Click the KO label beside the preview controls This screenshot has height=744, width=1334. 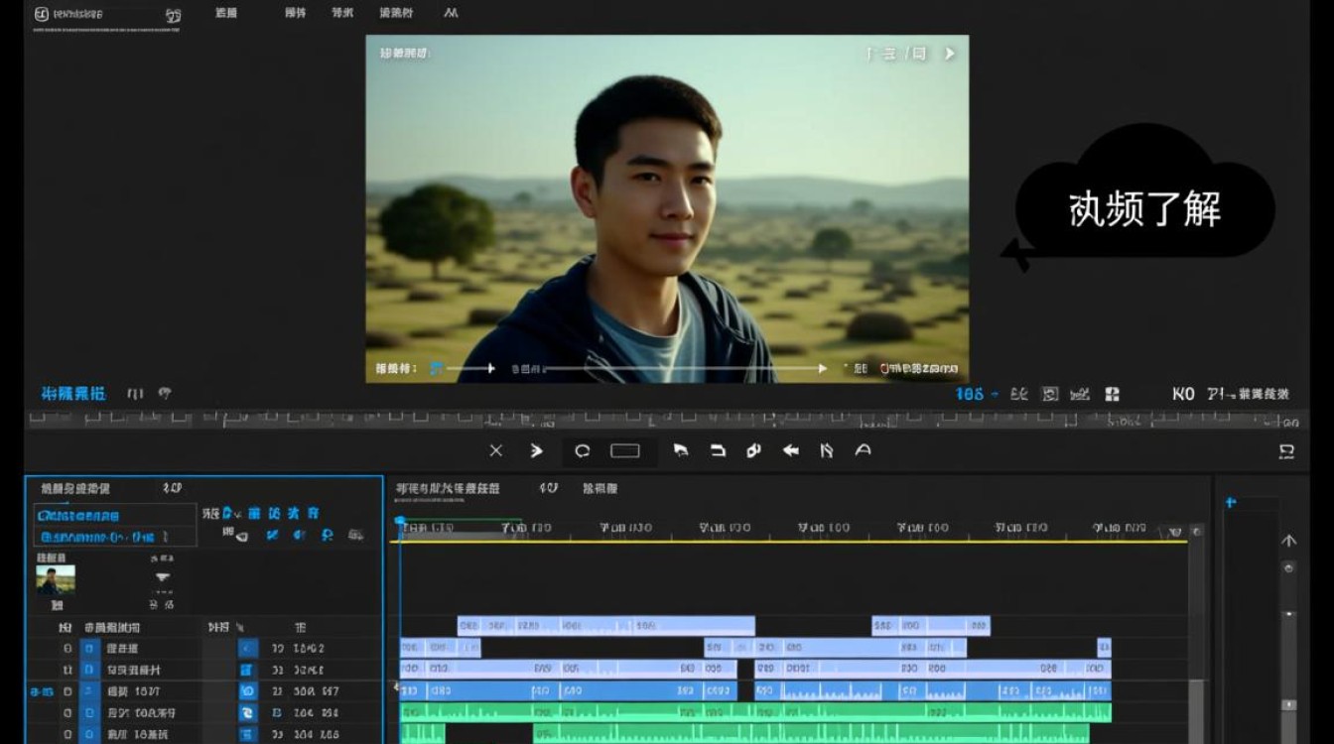click(1183, 394)
